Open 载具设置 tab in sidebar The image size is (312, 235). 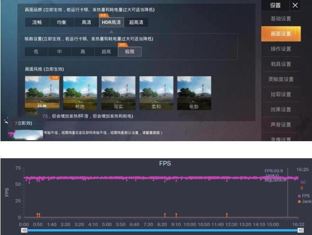point(281,64)
